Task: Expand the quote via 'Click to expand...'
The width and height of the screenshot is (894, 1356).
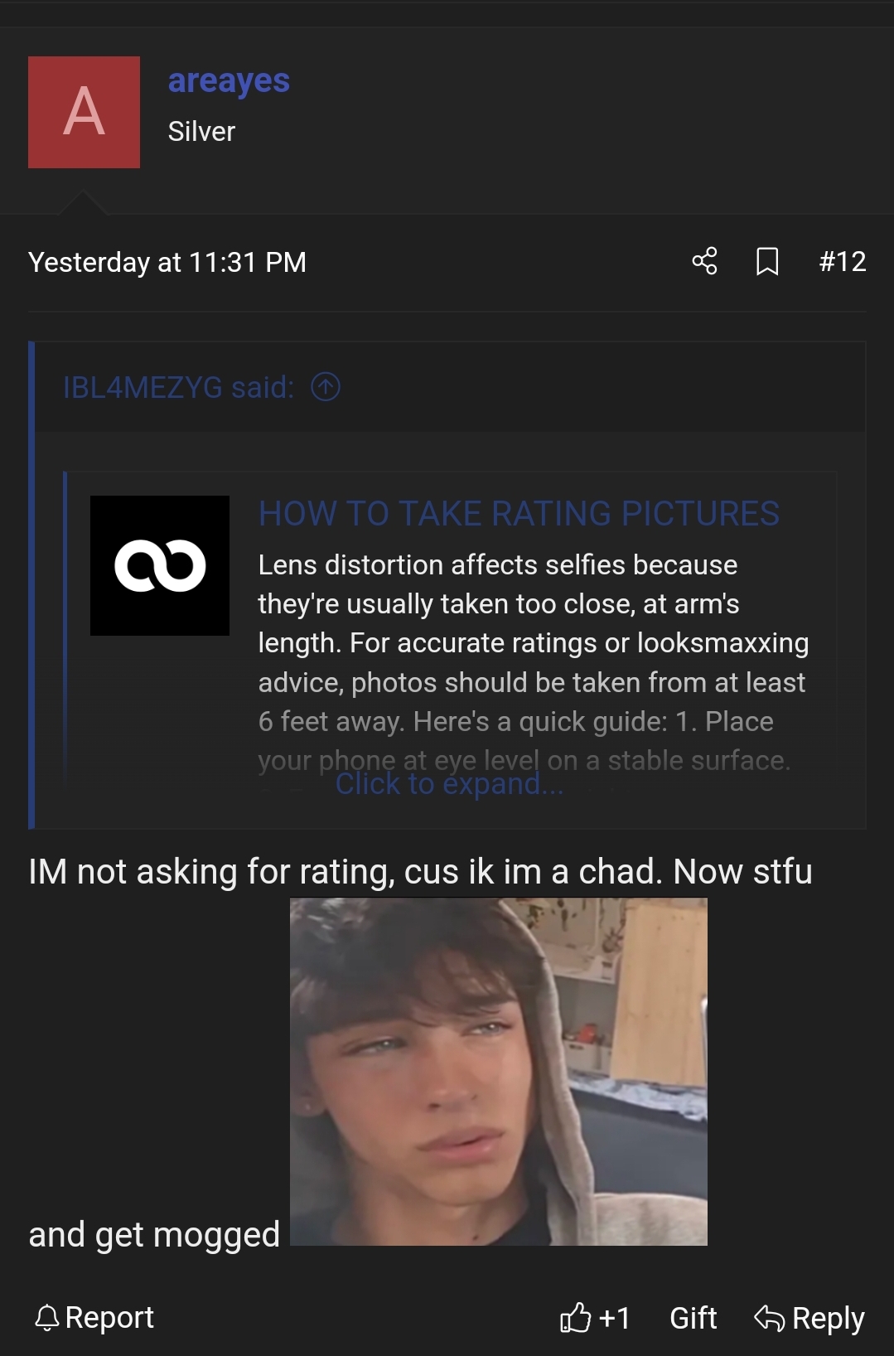Action: (449, 784)
